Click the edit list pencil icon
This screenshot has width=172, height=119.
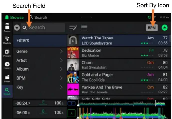coord(73,28)
